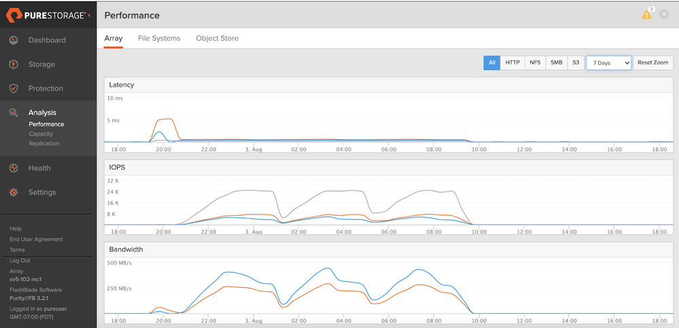Select Performance under Analysis
Image resolution: width=679 pixels, height=328 pixels.
click(x=46, y=124)
